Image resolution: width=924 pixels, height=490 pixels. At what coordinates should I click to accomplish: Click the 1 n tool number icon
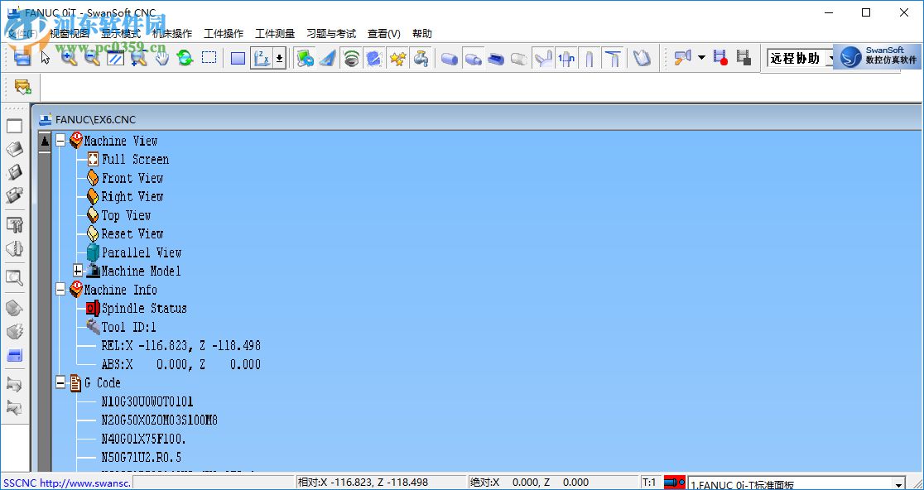point(566,58)
